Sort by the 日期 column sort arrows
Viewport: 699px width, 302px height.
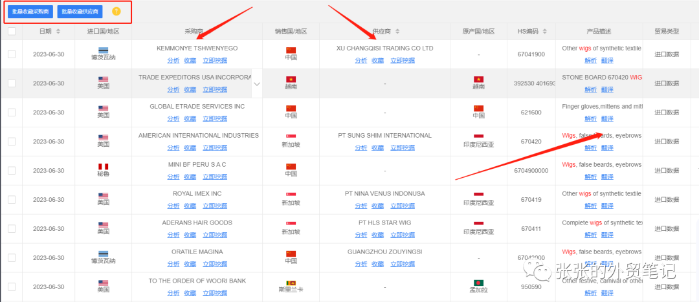[58, 32]
